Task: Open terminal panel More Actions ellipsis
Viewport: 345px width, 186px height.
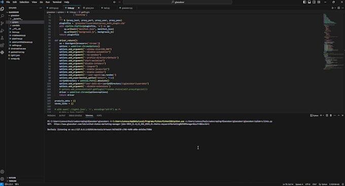Action: tap(335, 115)
